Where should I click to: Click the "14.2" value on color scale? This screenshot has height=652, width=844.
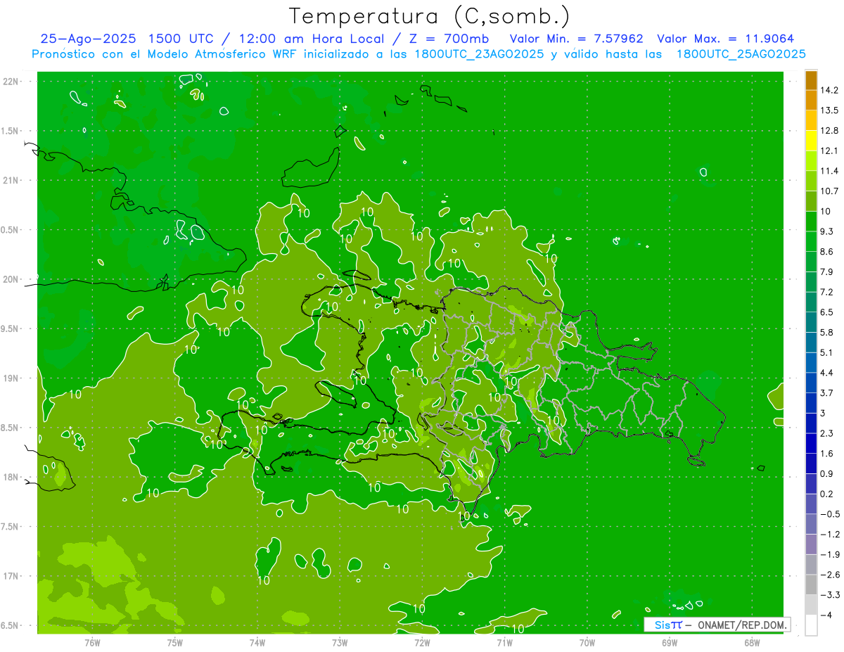(830, 90)
